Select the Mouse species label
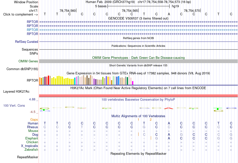The width and height of the screenshot is (238, 163). coord(33,131)
